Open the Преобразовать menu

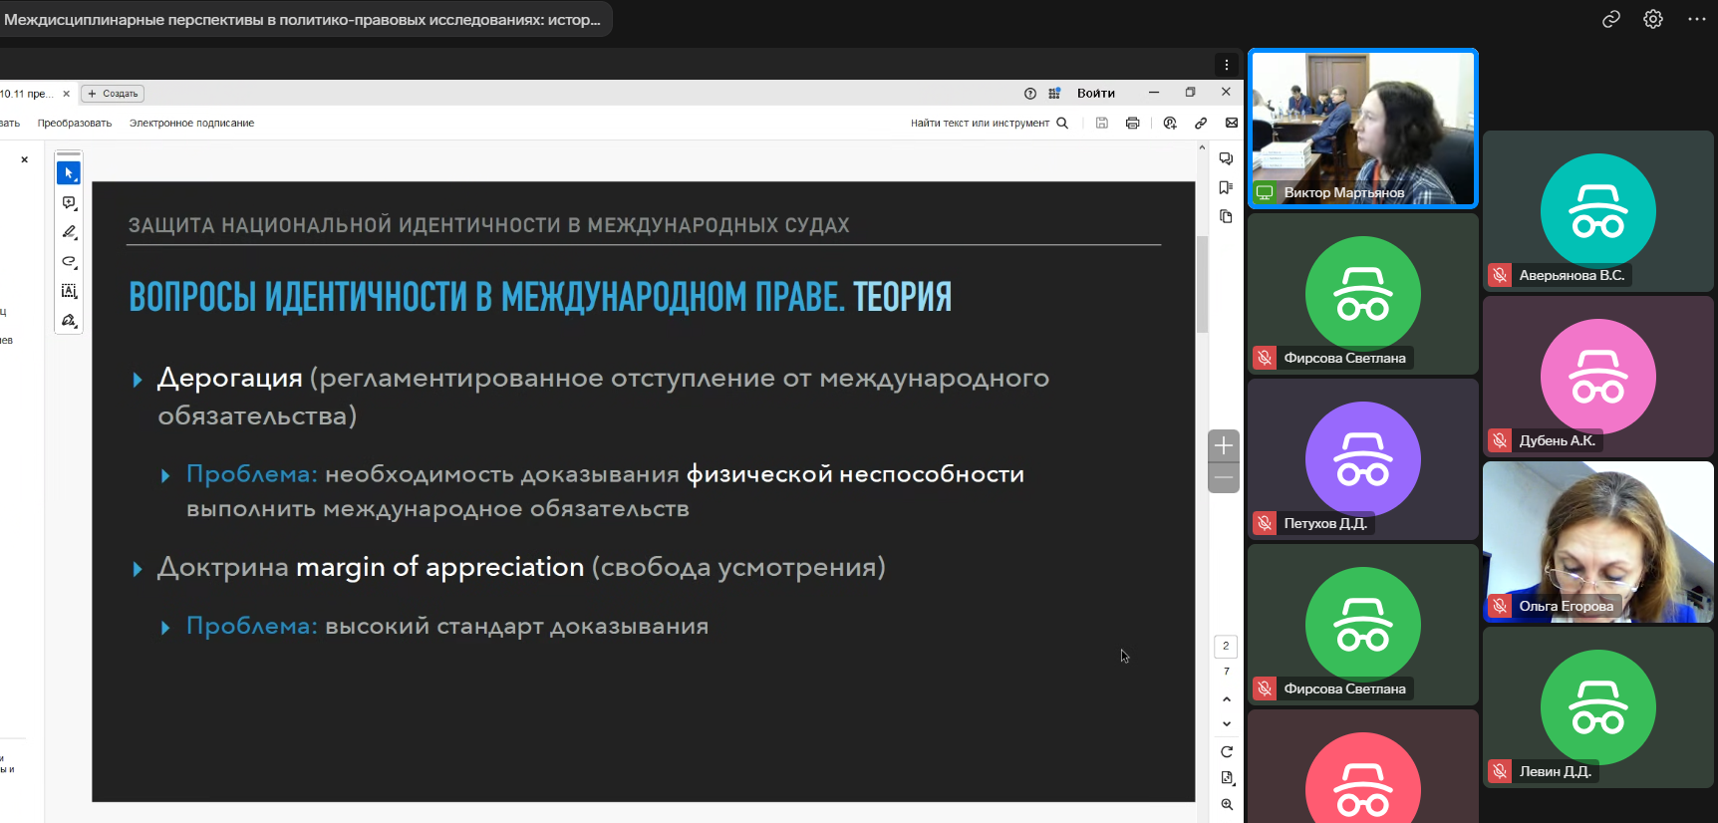pyautogui.click(x=75, y=124)
